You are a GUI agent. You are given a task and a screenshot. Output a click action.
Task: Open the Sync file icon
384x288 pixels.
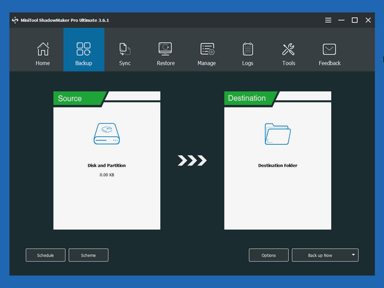pyautogui.click(x=125, y=49)
